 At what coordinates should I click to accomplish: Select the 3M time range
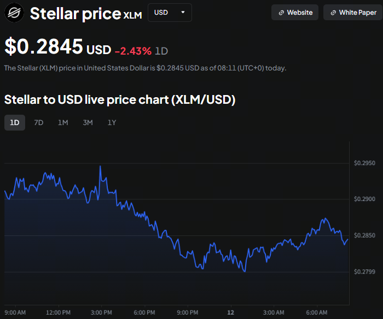click(x=88, y=122)
